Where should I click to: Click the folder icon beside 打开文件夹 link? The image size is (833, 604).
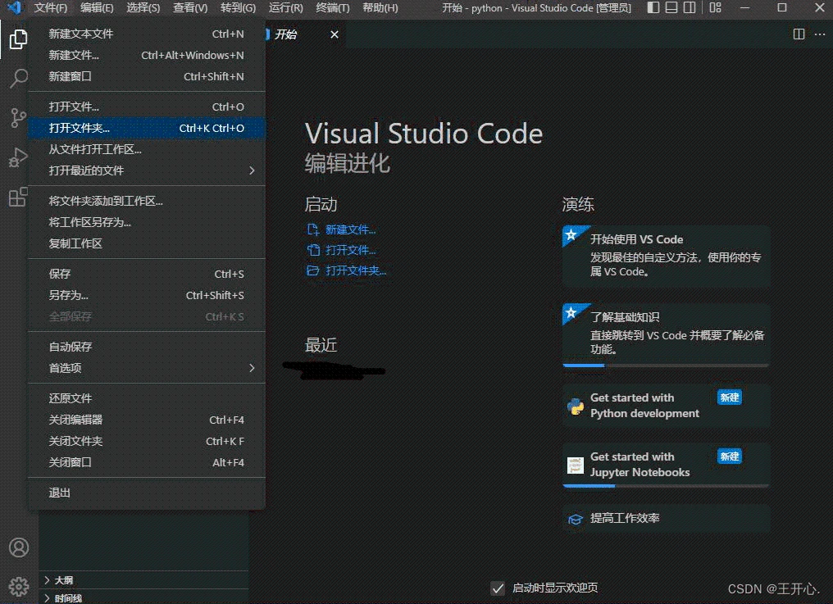[x=313, y=271]
